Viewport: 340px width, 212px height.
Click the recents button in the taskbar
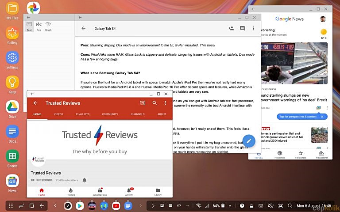[x=21, y=206]
